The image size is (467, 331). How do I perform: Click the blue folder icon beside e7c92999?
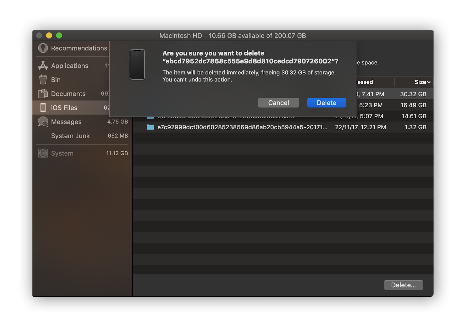[x=150, y=127]
